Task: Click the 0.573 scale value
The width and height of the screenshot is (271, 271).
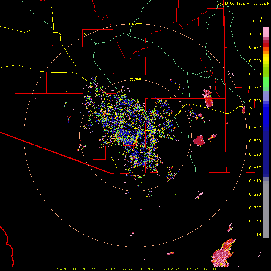Action: pyautogui.click(x=255, y=141)
